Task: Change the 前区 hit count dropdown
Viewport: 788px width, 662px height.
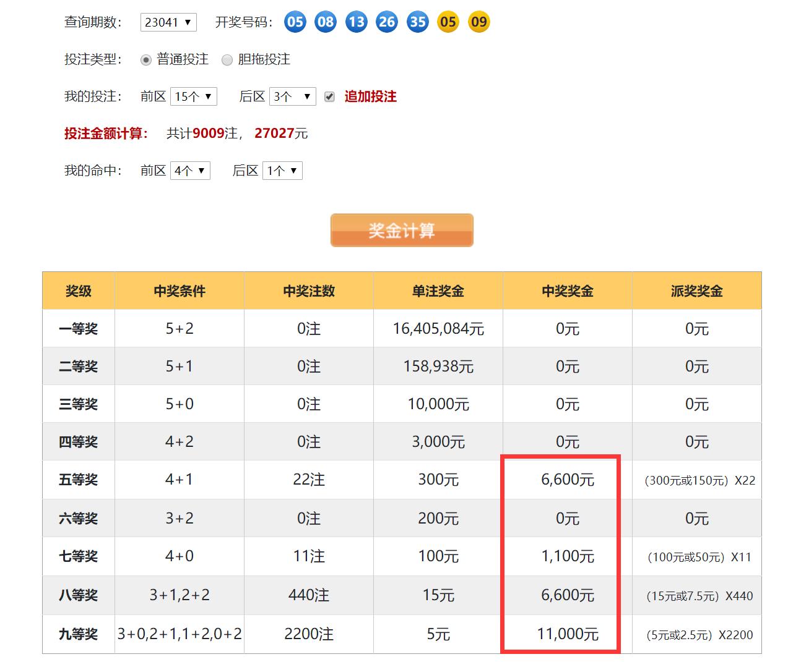Action: [x=190, y=171]
